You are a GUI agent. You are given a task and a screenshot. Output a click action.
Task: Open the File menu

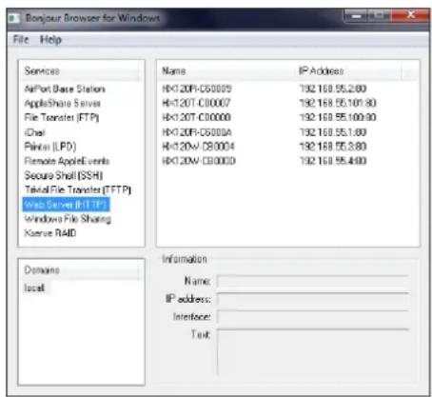pos(21,40)
